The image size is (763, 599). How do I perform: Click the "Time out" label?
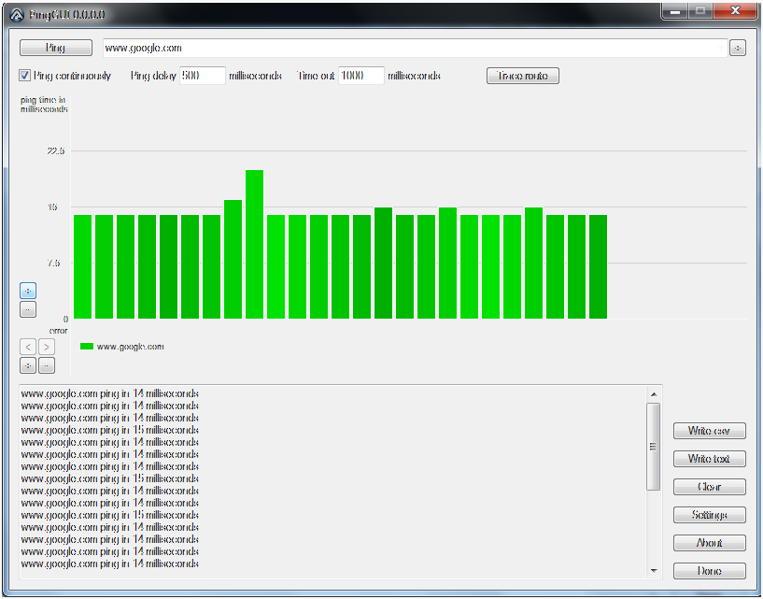point(317,76)
